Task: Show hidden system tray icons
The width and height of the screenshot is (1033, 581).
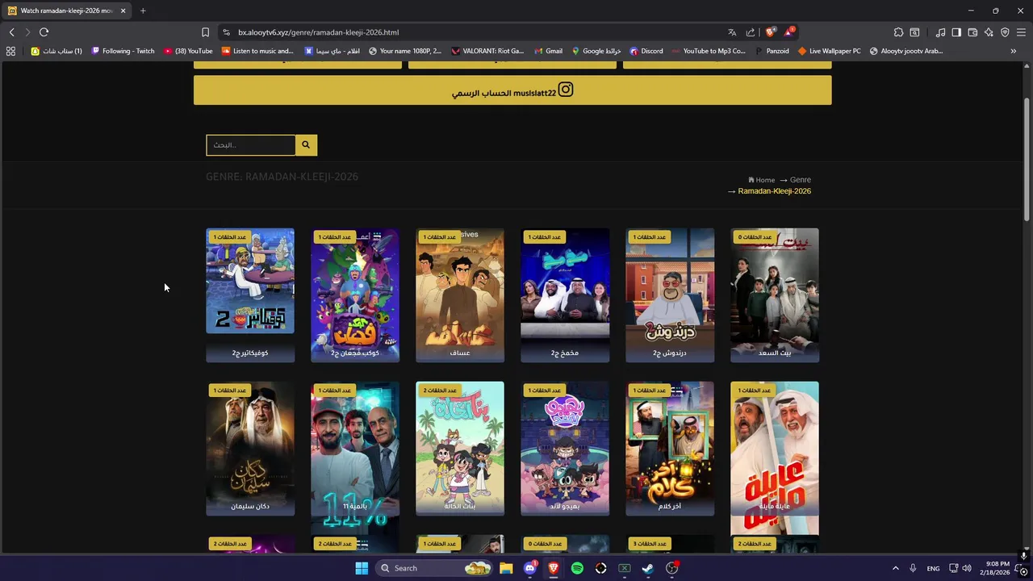Action: [895, 568]
